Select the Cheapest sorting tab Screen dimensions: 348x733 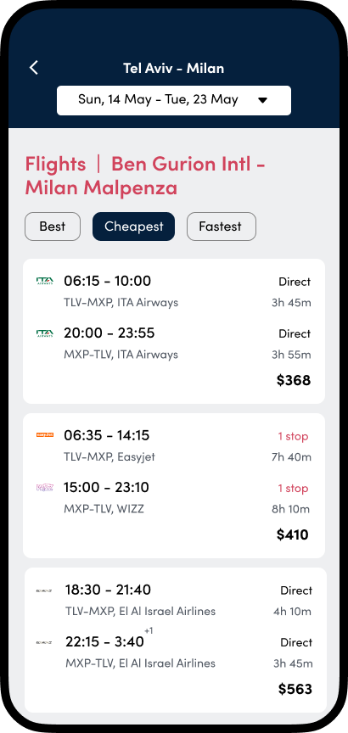point(134,227)
